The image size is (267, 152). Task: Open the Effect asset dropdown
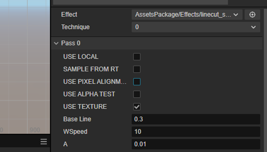187,15
